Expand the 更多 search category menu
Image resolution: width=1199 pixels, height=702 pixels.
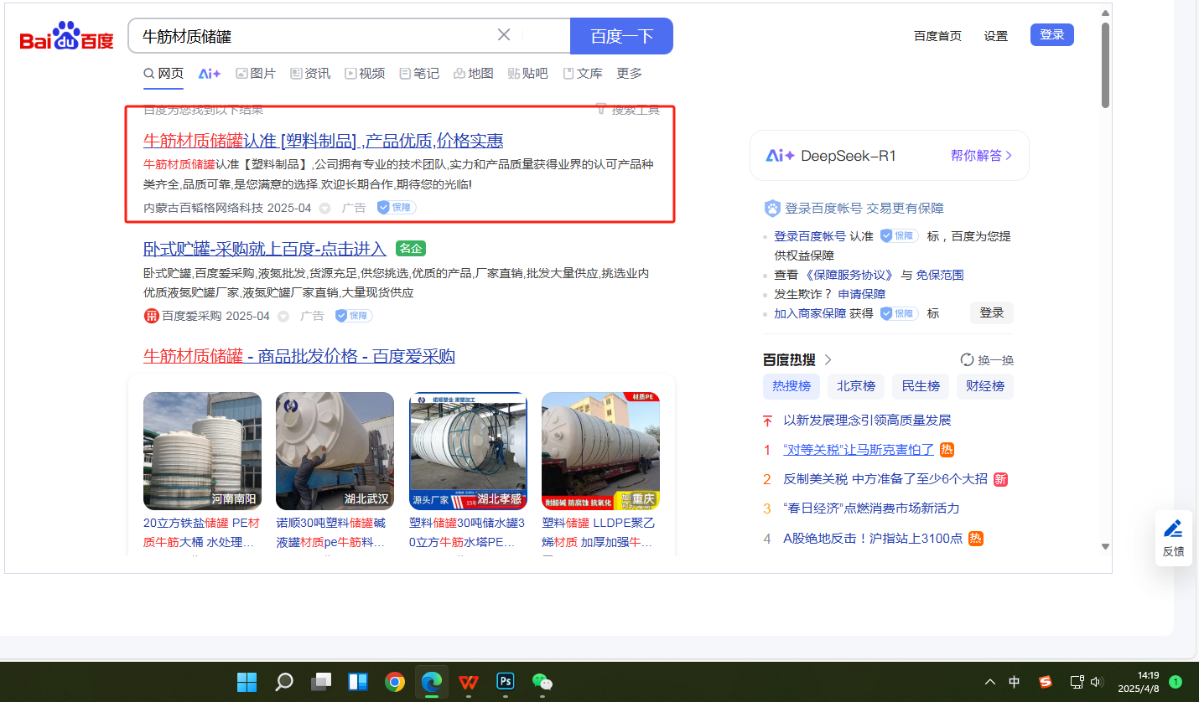tap(629, 74)
